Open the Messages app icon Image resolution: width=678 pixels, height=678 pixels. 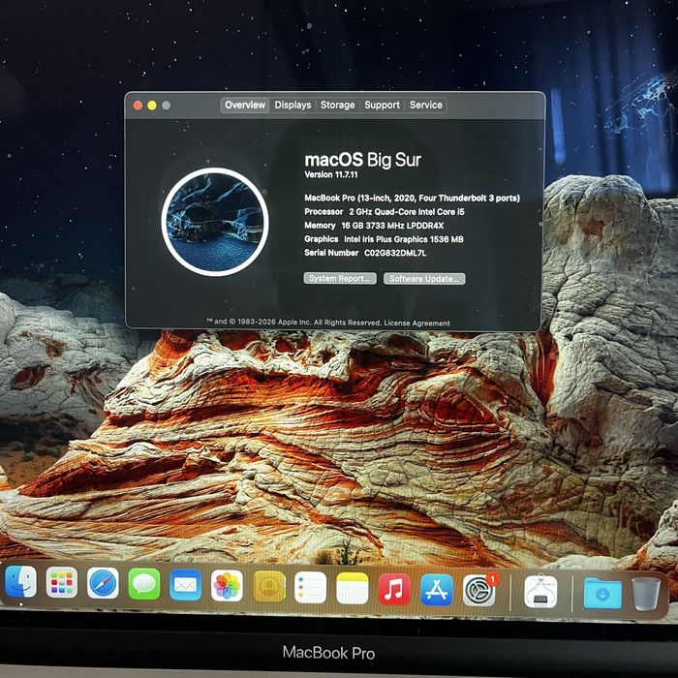click(144, 584)
